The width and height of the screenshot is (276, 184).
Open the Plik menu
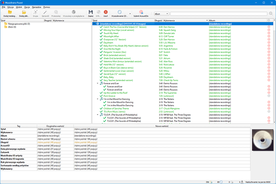tap(4, 7)
